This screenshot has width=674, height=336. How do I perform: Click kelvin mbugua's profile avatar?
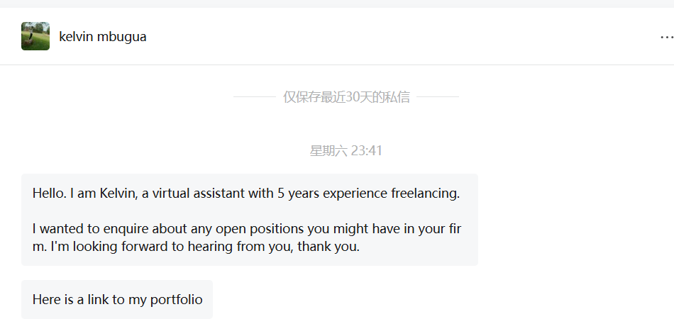point(35,36)
